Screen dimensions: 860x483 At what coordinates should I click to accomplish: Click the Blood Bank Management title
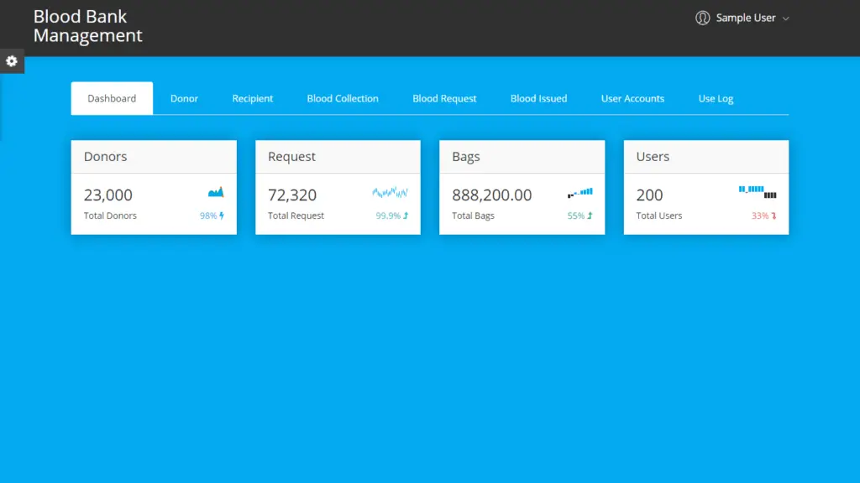point(87,26)
